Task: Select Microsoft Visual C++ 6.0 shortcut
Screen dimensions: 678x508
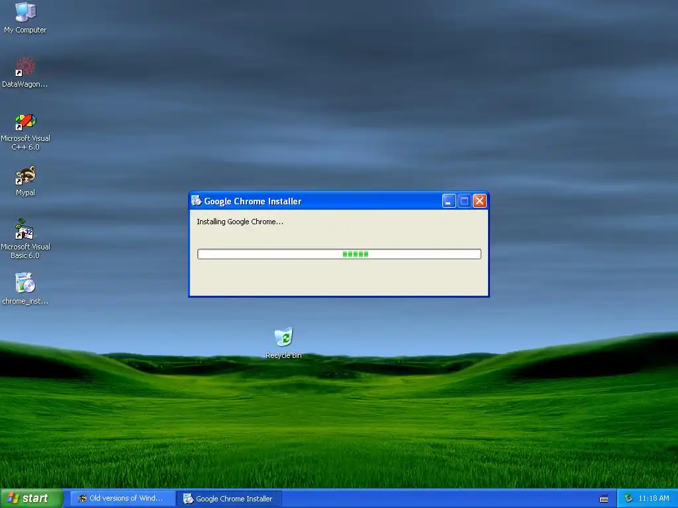Action: click(x=25, y=132)
